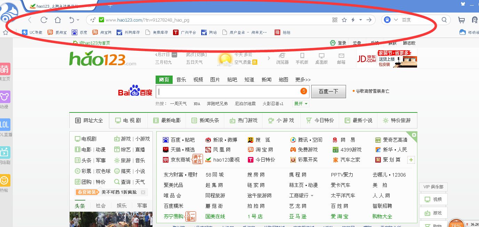The width and height of the screenshot is (479, 227).
Task: Open the 广州平台 bookmark
Action: 184,32
